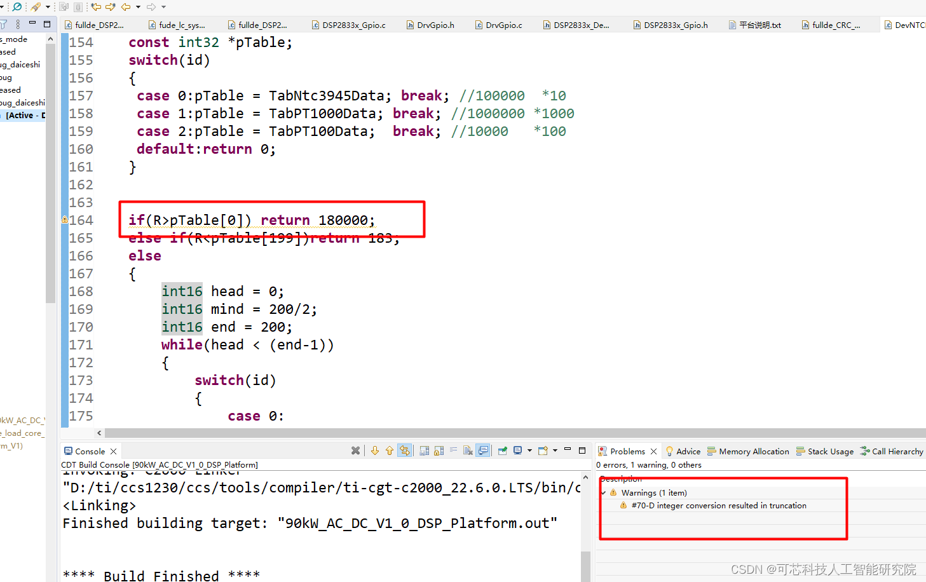Image resolution: width=926 pixels, height=582 pixels.
Task: Open a new console via Open Console icon
Action: (542, 450)
